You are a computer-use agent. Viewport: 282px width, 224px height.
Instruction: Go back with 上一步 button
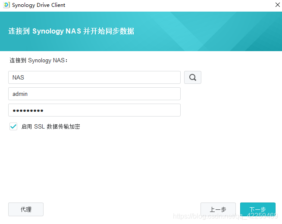[218, 209]
